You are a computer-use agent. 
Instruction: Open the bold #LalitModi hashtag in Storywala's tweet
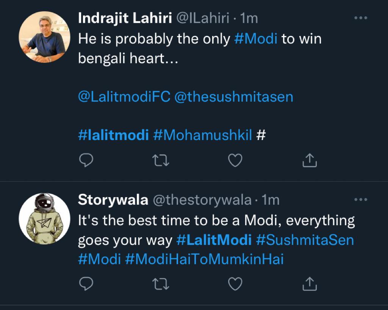click(x=214, y=240)
